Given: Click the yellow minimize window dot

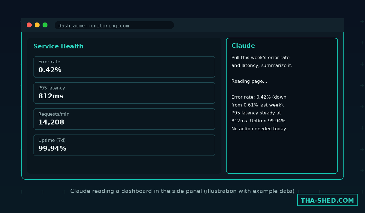Looking at the screenshot, I should click(37, 25).
